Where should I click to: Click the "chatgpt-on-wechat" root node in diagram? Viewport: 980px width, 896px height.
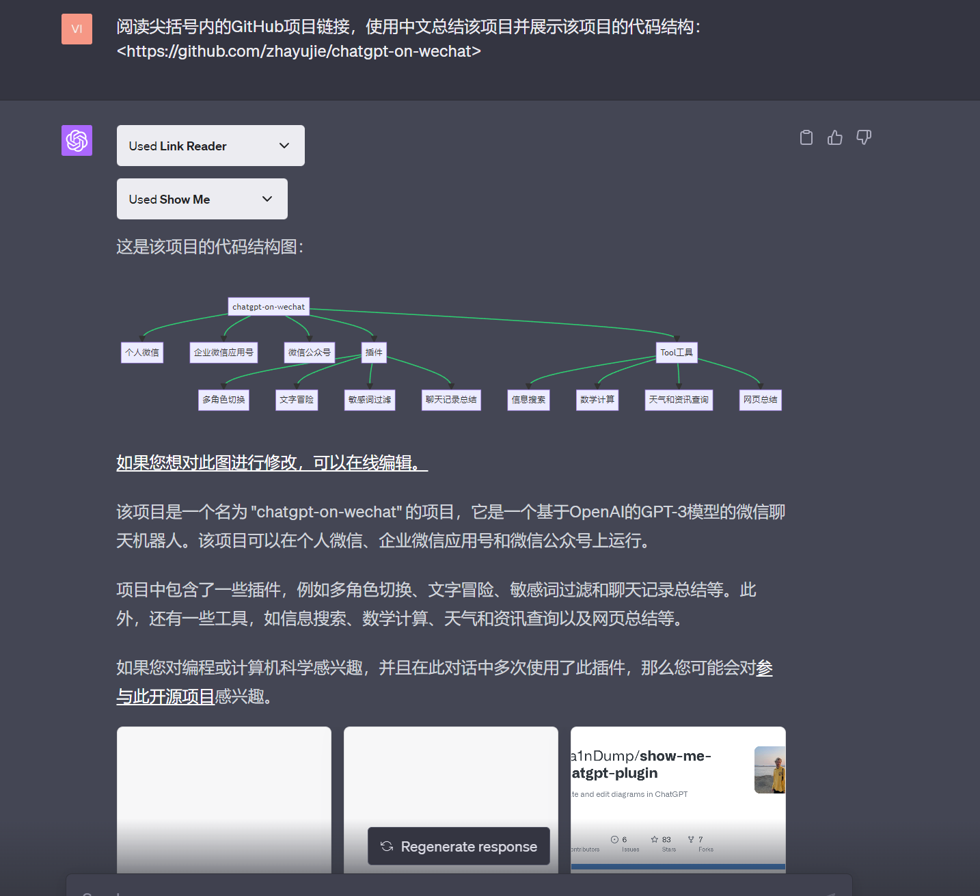pos(268,306)
